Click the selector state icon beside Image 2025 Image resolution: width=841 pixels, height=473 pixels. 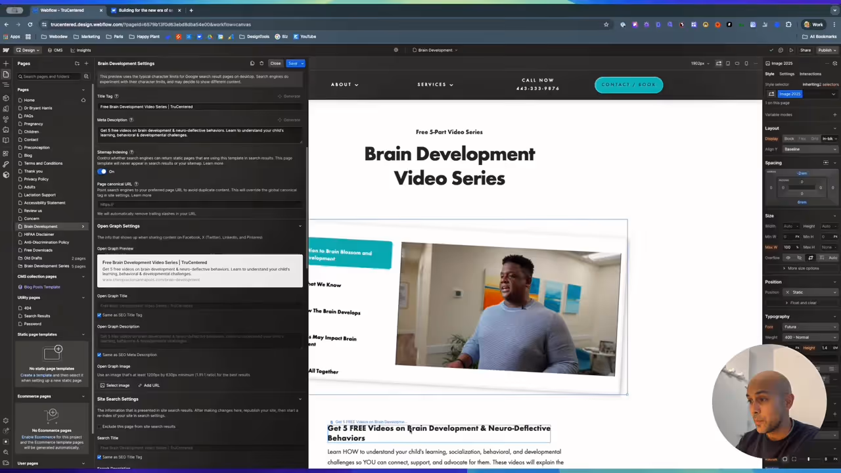pos(771,94)
